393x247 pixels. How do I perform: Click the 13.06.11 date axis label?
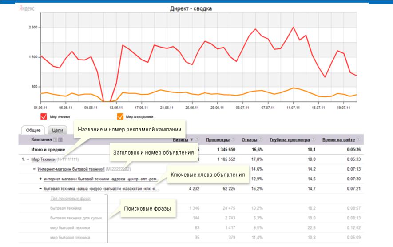pos(116,108)
